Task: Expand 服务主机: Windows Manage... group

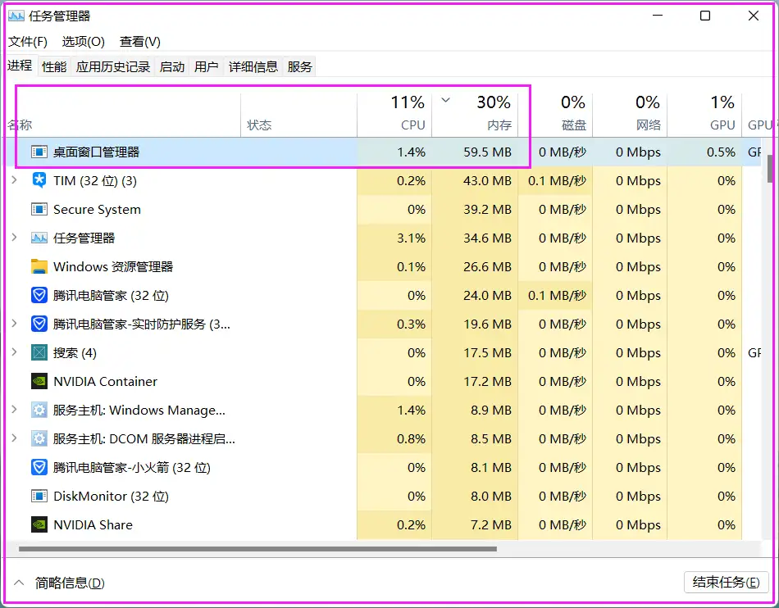Action: 15,410
